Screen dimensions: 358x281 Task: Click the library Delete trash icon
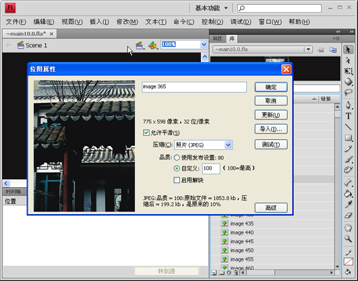pos(236,272)
